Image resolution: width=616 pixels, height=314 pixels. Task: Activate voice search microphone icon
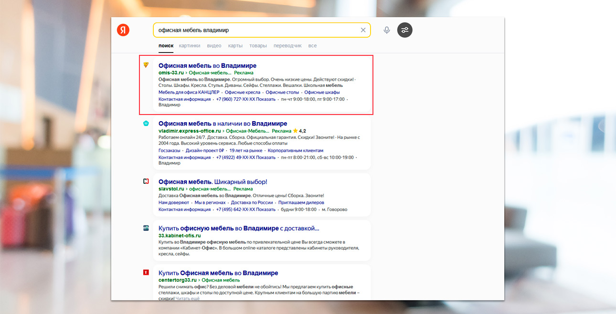point(387,30)
